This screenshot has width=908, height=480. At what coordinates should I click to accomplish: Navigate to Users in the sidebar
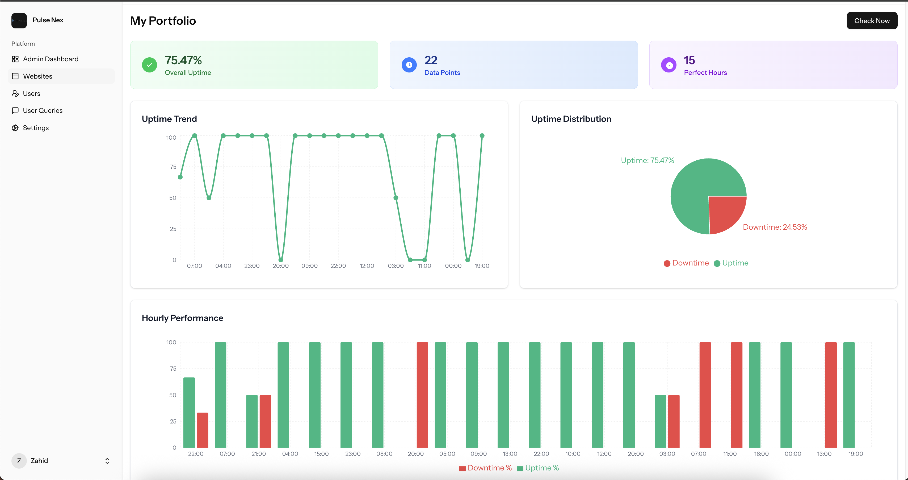pyautogui.click(x=32, y=93)
